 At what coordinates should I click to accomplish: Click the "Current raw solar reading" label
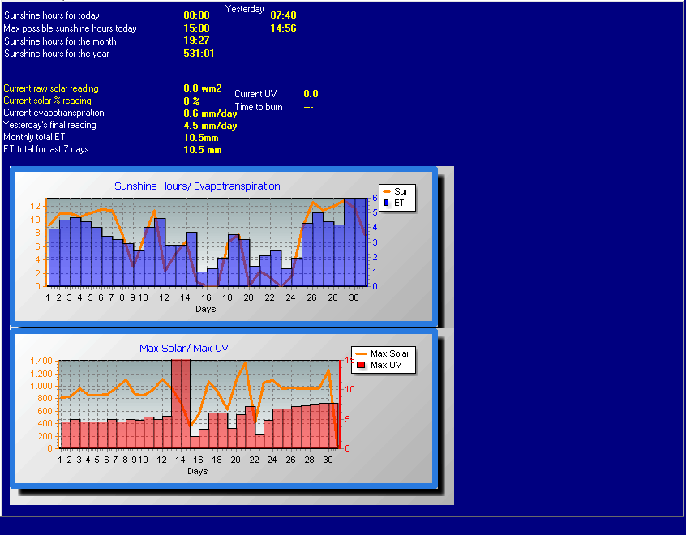[51, 88]
